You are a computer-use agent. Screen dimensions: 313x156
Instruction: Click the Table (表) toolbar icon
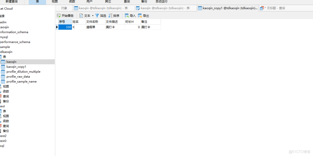(37, 2)
